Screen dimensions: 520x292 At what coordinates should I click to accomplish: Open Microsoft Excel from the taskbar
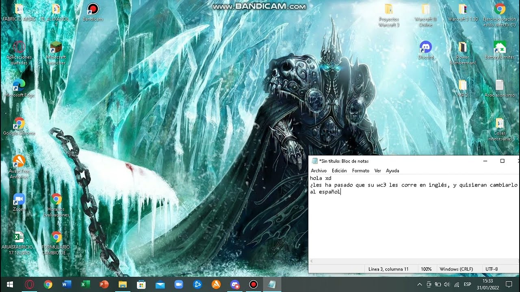coord(85,284)
